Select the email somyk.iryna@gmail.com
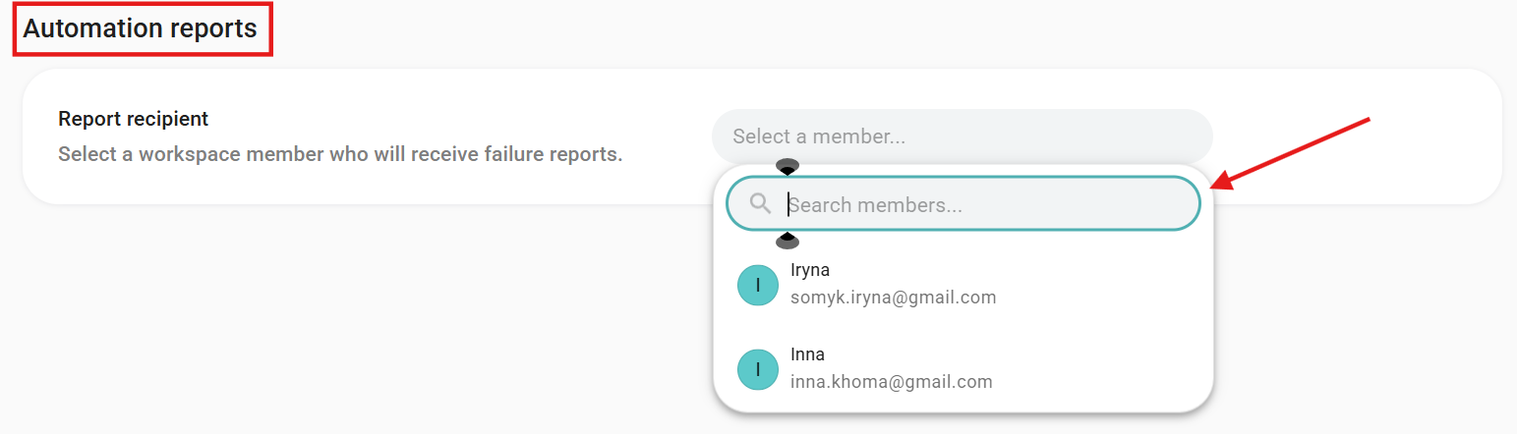The height and width of the screenshot is (434, 1517). pos(893,298)
